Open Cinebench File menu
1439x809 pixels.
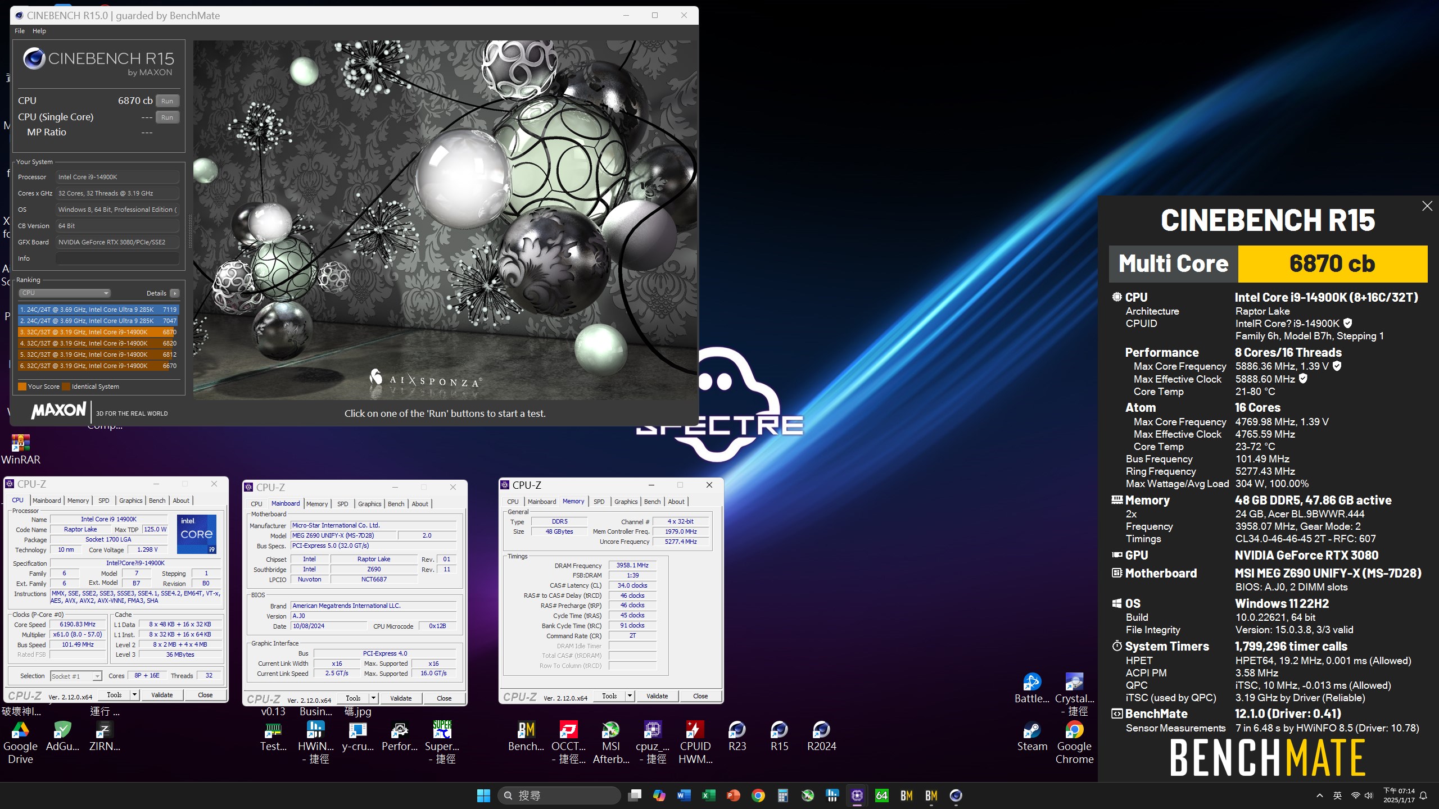click(20, 31)
